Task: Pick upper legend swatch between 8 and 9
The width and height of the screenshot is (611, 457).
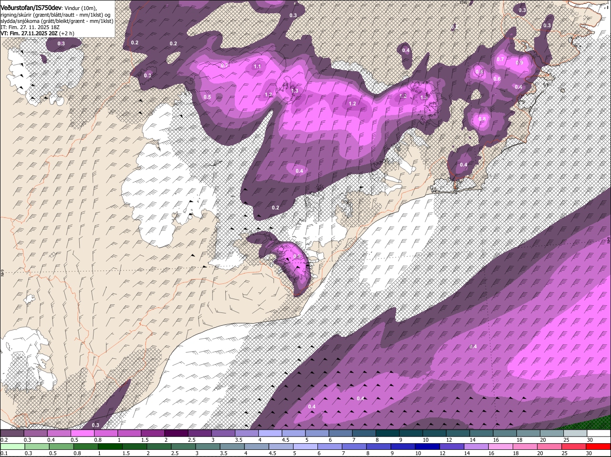Action: (x=388, y=433)
